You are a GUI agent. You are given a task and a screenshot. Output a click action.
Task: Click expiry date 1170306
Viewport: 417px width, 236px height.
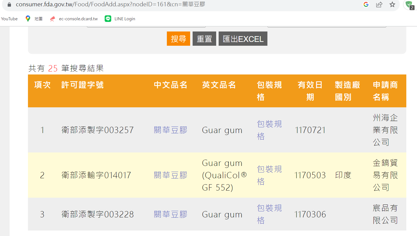(310, 214)
